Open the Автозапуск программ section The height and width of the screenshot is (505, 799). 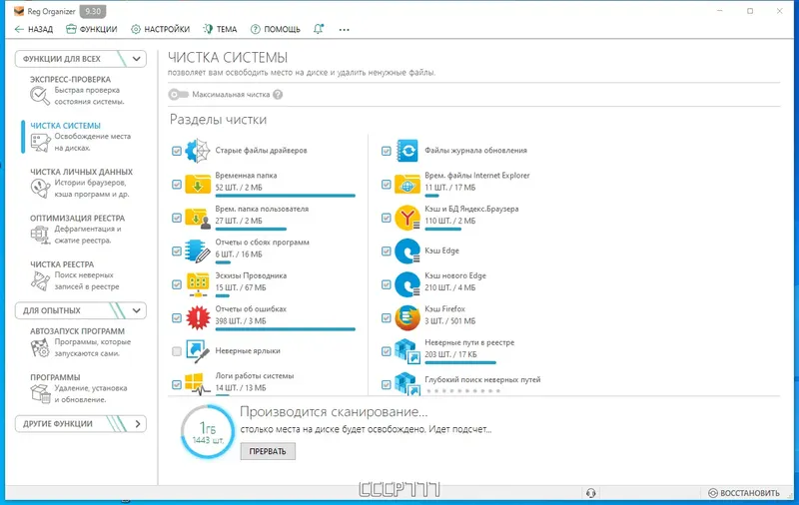coord(82,342)
